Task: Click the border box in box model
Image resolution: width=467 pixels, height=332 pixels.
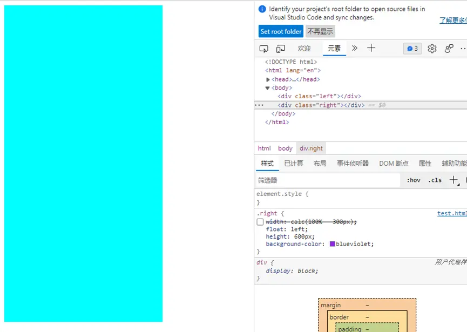Action: (339, 317)
